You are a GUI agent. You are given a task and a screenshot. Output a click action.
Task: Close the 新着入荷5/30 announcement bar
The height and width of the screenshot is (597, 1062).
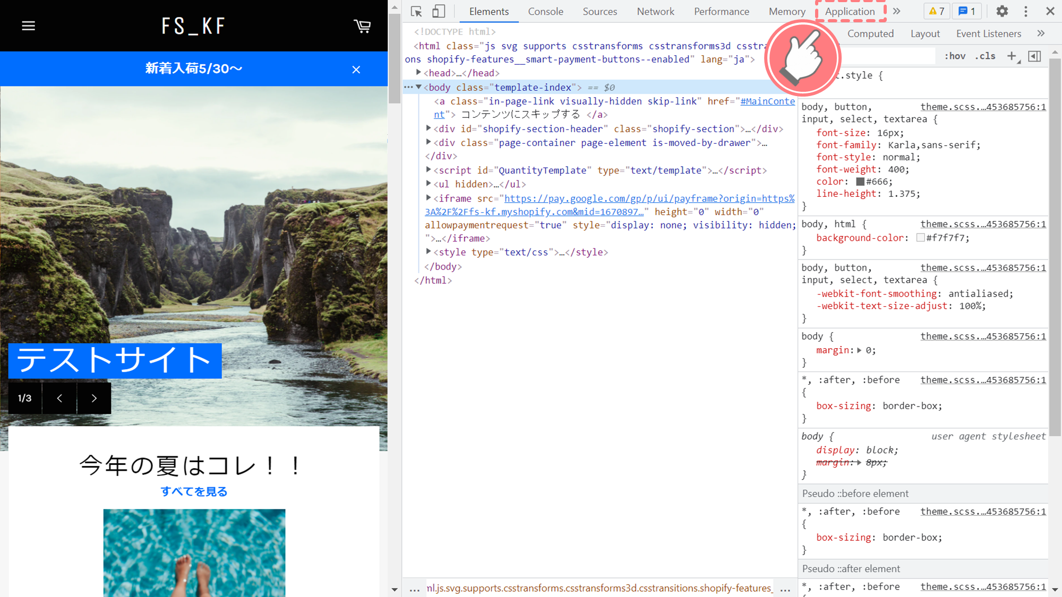tap(356, 70)
